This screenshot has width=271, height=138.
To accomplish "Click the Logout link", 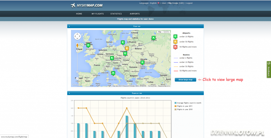I will (x=189, y=3).
